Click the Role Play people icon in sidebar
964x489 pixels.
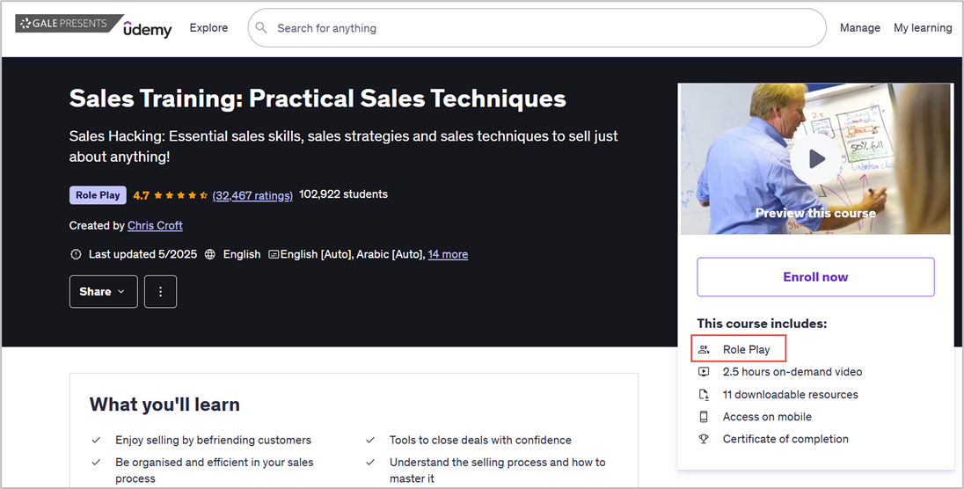[704, 349]
